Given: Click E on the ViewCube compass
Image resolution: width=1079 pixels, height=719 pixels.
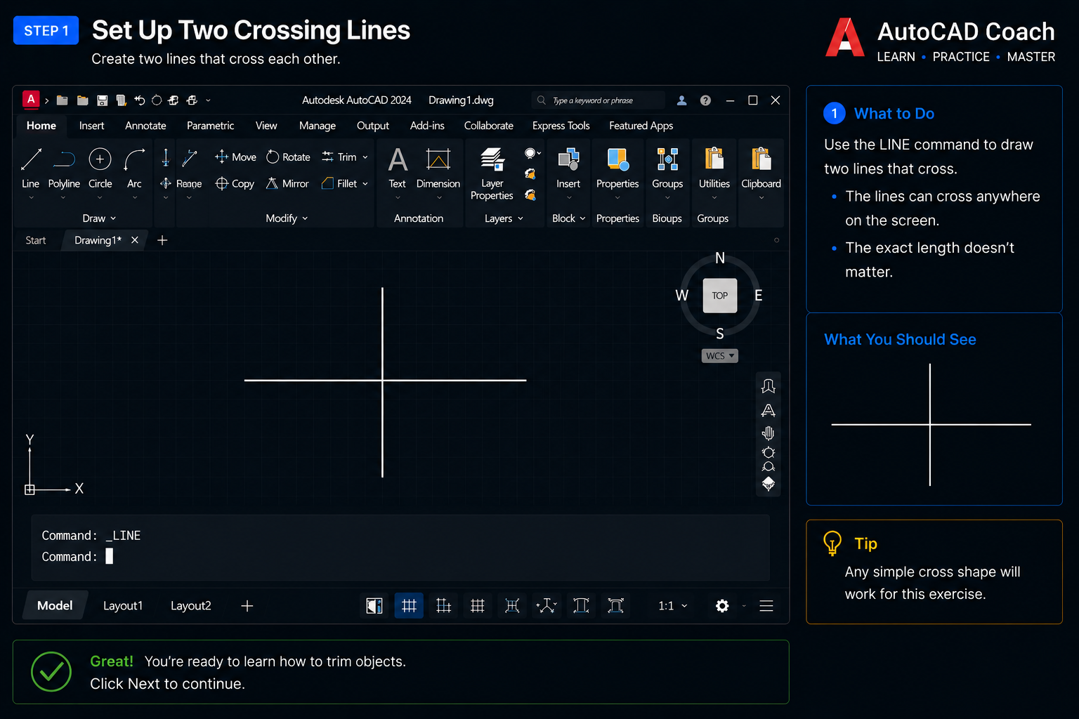Looking at the screenshot, I should click(759, 296).
